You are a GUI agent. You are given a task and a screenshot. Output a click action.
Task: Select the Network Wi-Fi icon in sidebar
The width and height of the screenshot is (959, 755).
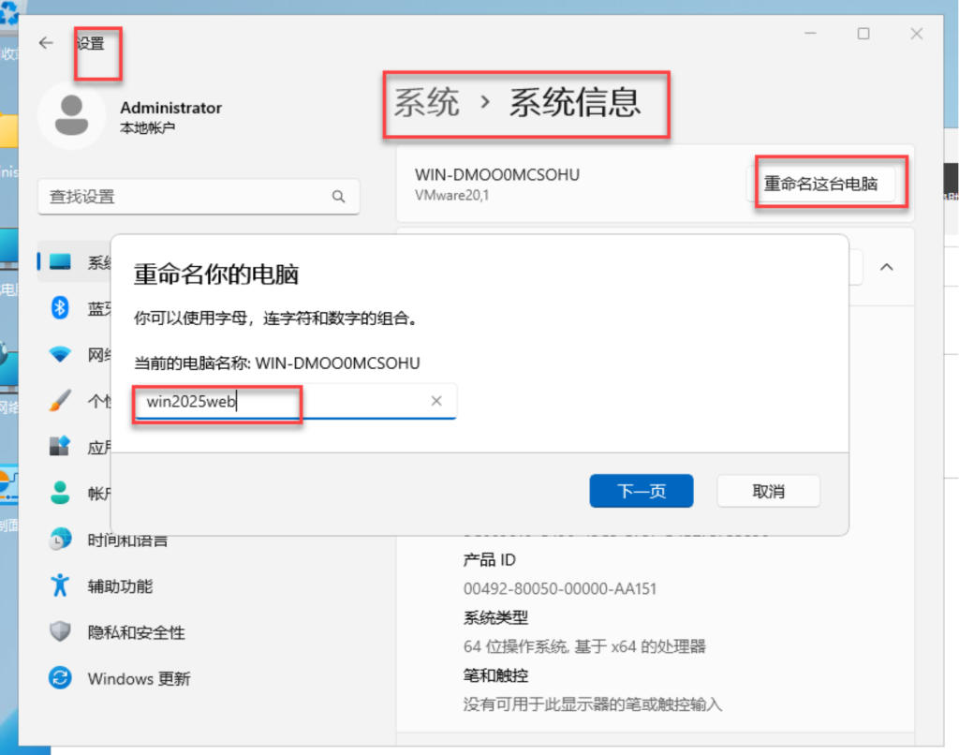click(60, 354)
